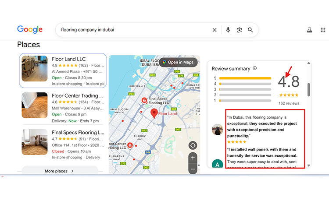
Task: Select the Final Specs Flooring LLC map marker
Action: tap(144, 101)
